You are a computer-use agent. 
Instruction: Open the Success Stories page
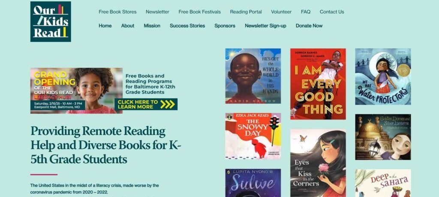[x=187, y=26]
